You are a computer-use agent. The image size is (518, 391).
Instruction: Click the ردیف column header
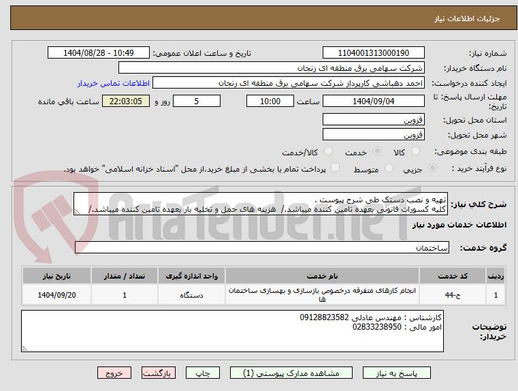point(496,276)
